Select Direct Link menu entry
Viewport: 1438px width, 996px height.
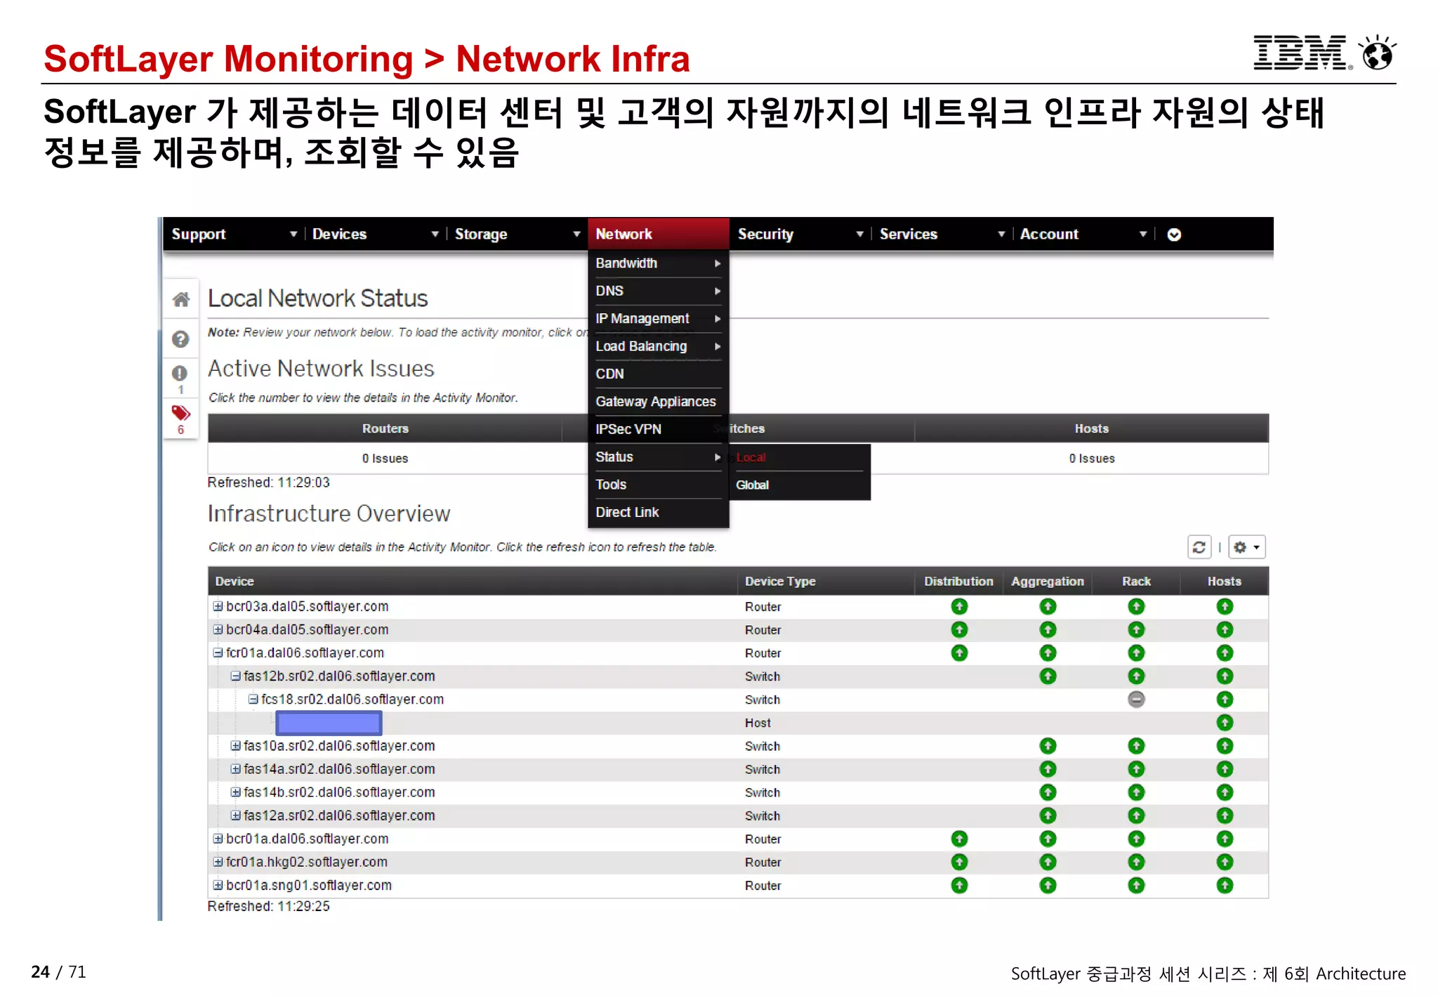point(658,512)
